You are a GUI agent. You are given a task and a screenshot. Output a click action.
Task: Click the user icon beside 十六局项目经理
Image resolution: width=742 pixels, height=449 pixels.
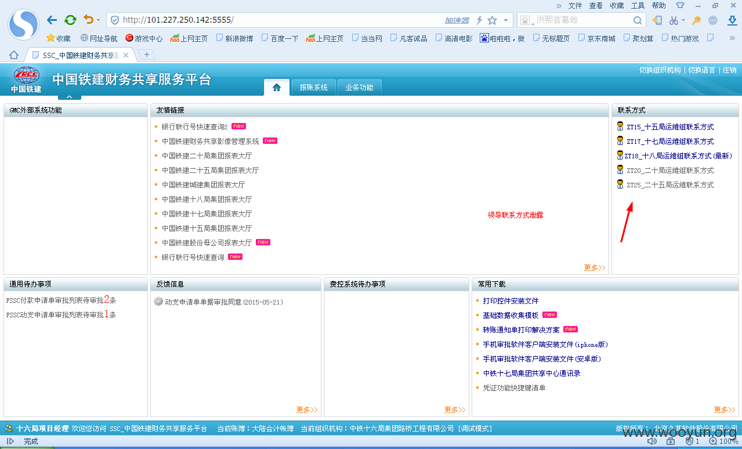(9, 429)
